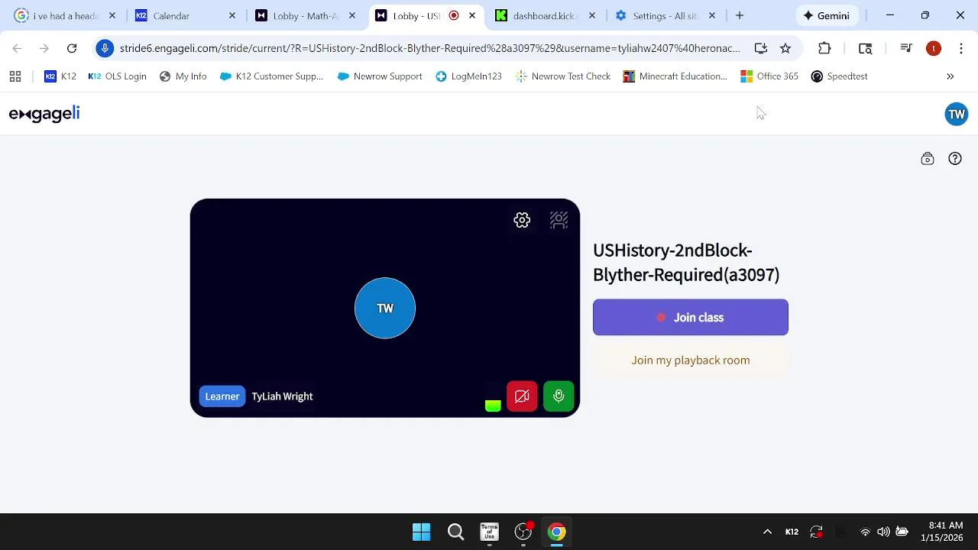This screenshot has width=978, height=550.
Task: Switch to the dashboard.kick tab
Action: pyautogui.click(x=544, y=15)
